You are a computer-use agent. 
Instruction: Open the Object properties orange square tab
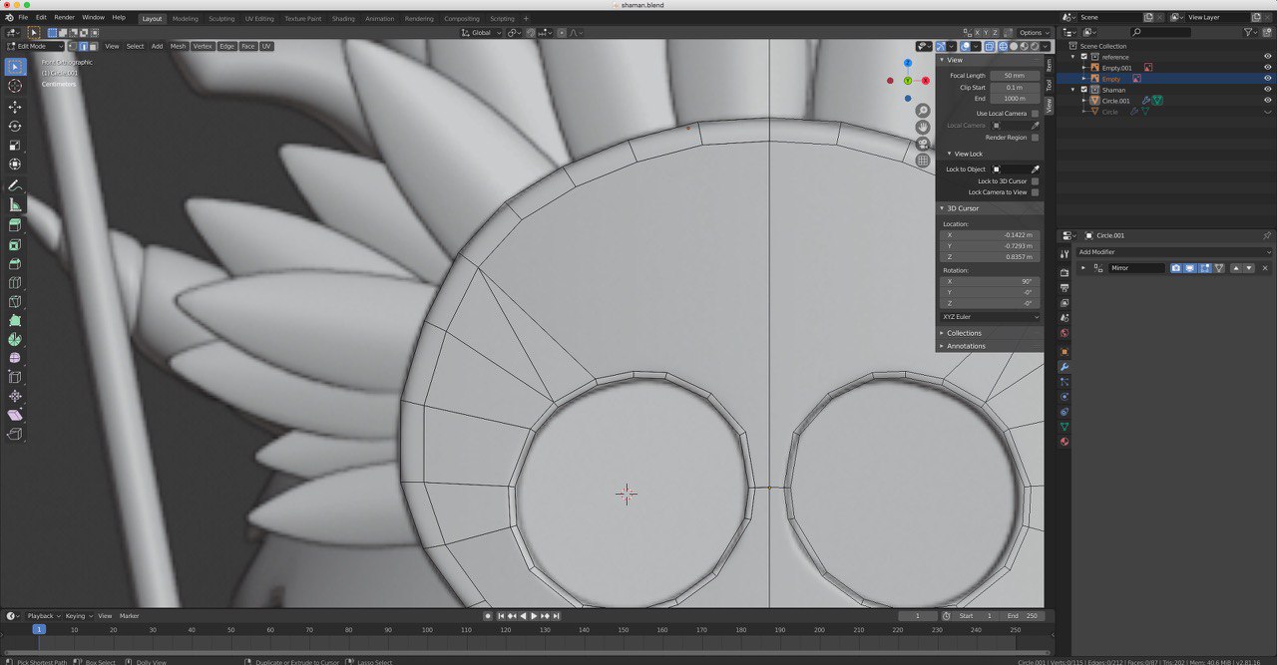coord(1064,352)
